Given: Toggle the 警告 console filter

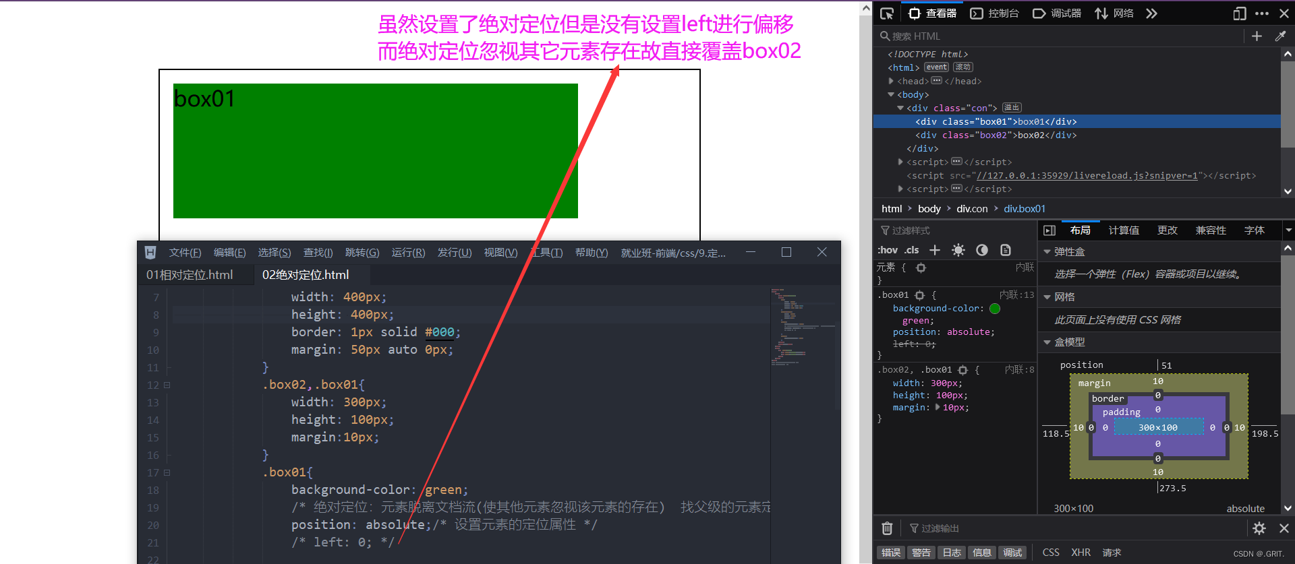Looking at the screenshot, I should click(921, 553).
